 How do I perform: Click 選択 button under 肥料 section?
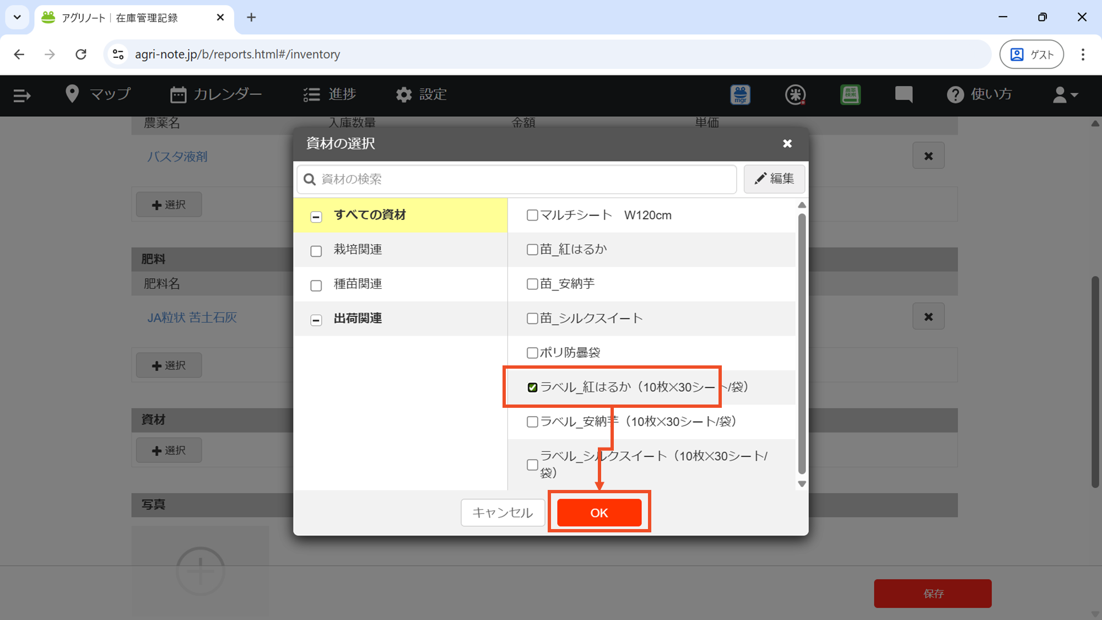tap(169, 365)
